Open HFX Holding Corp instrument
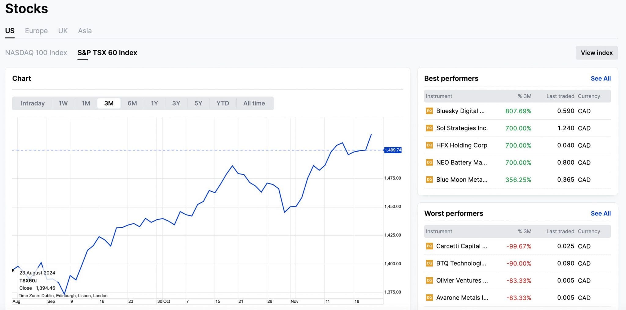 pos(517,145)
